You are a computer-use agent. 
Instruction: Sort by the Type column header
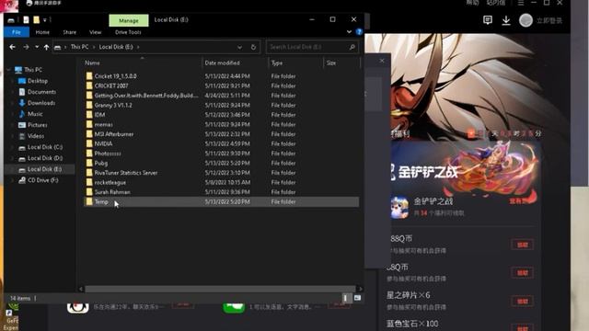coord(277,63)
